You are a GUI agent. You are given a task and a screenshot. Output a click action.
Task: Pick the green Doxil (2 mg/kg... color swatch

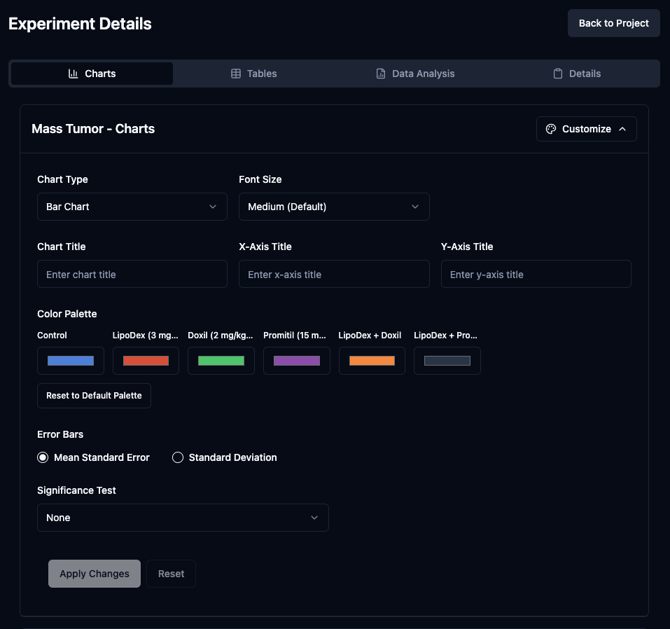point(221,361)
